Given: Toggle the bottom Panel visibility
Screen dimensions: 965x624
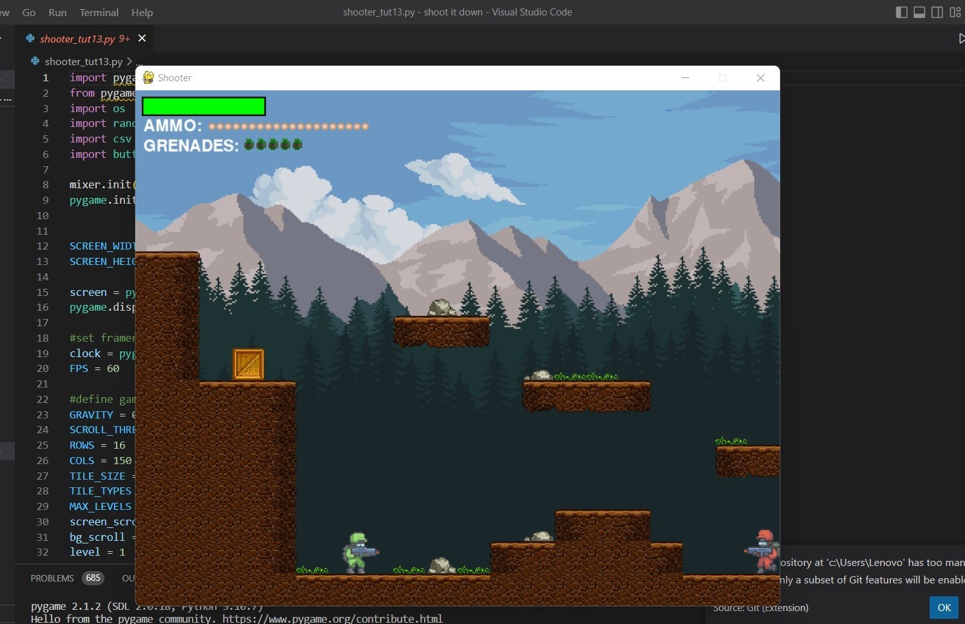Looking at the screenshot, I should click(919, 12).
